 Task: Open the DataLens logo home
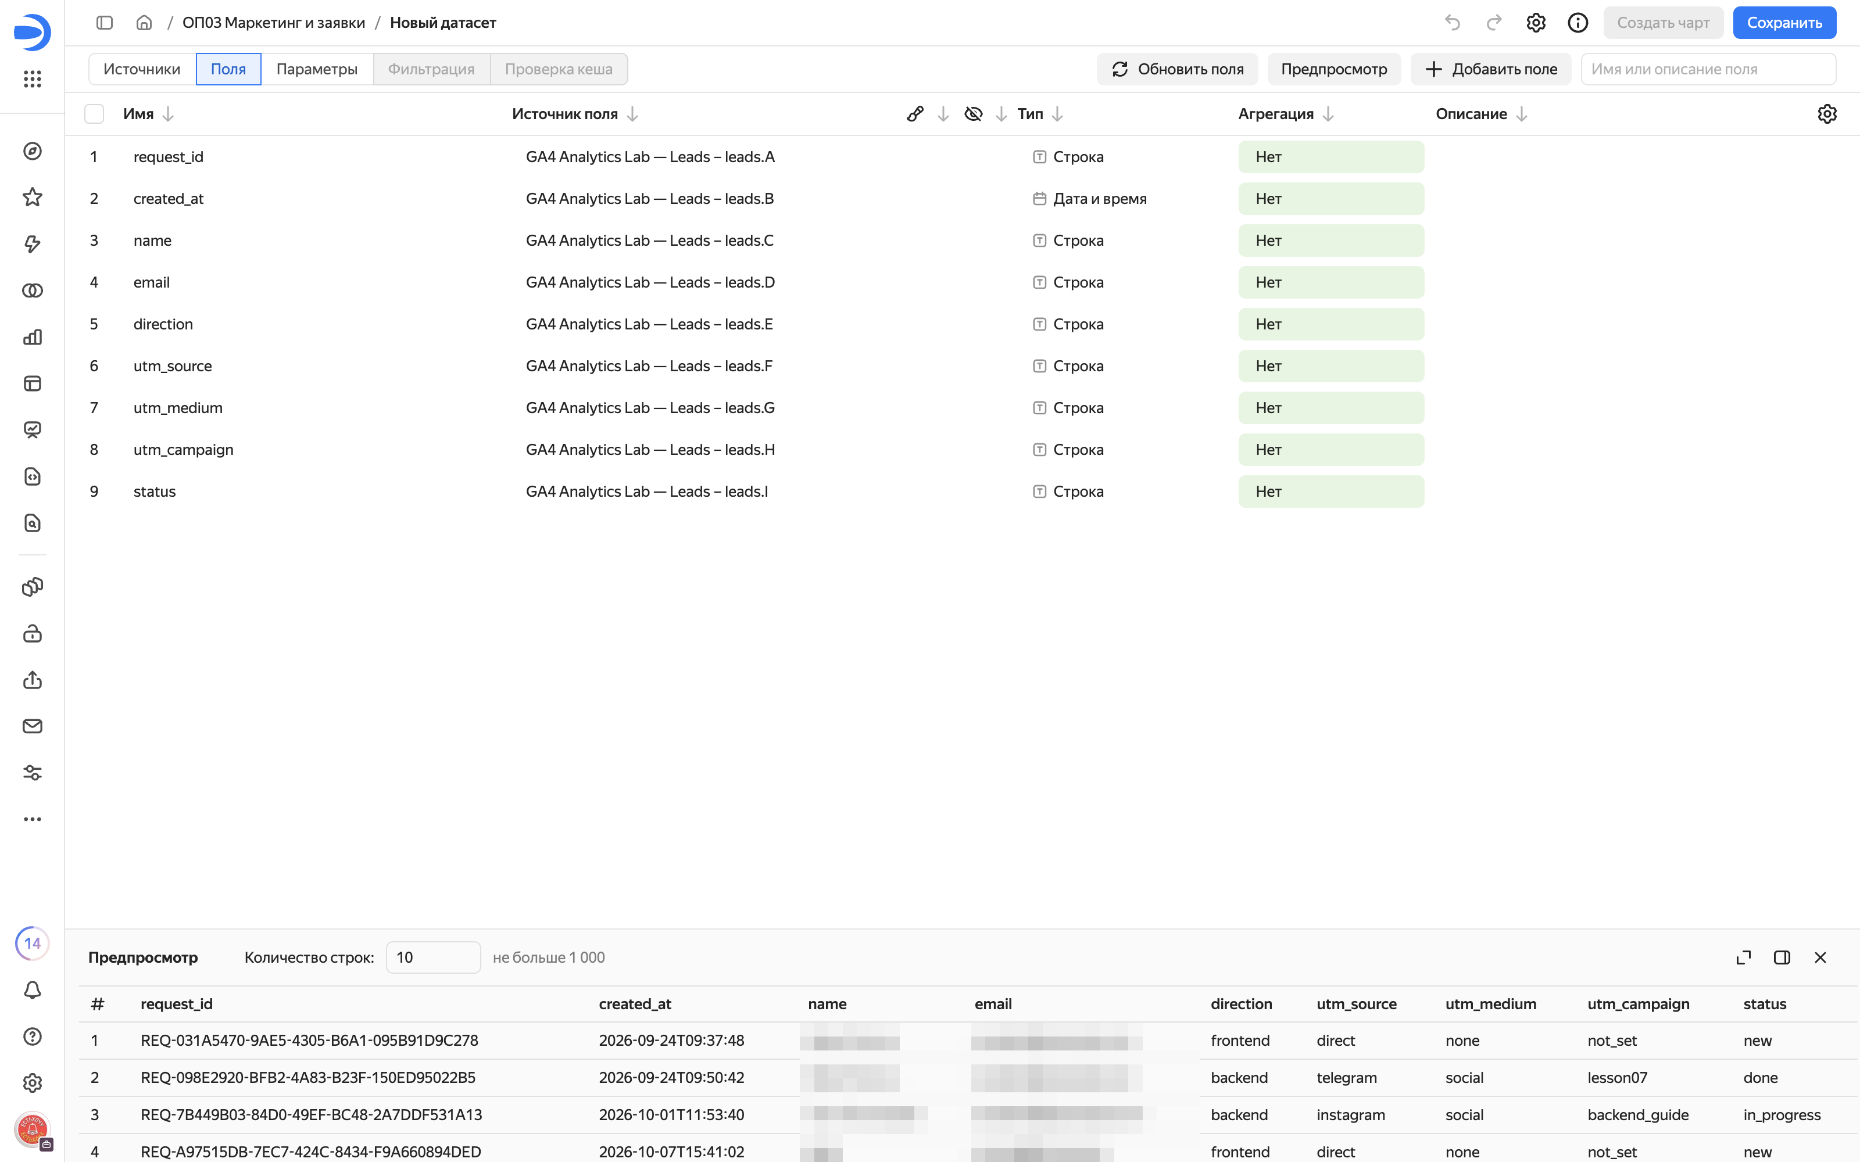33,33
